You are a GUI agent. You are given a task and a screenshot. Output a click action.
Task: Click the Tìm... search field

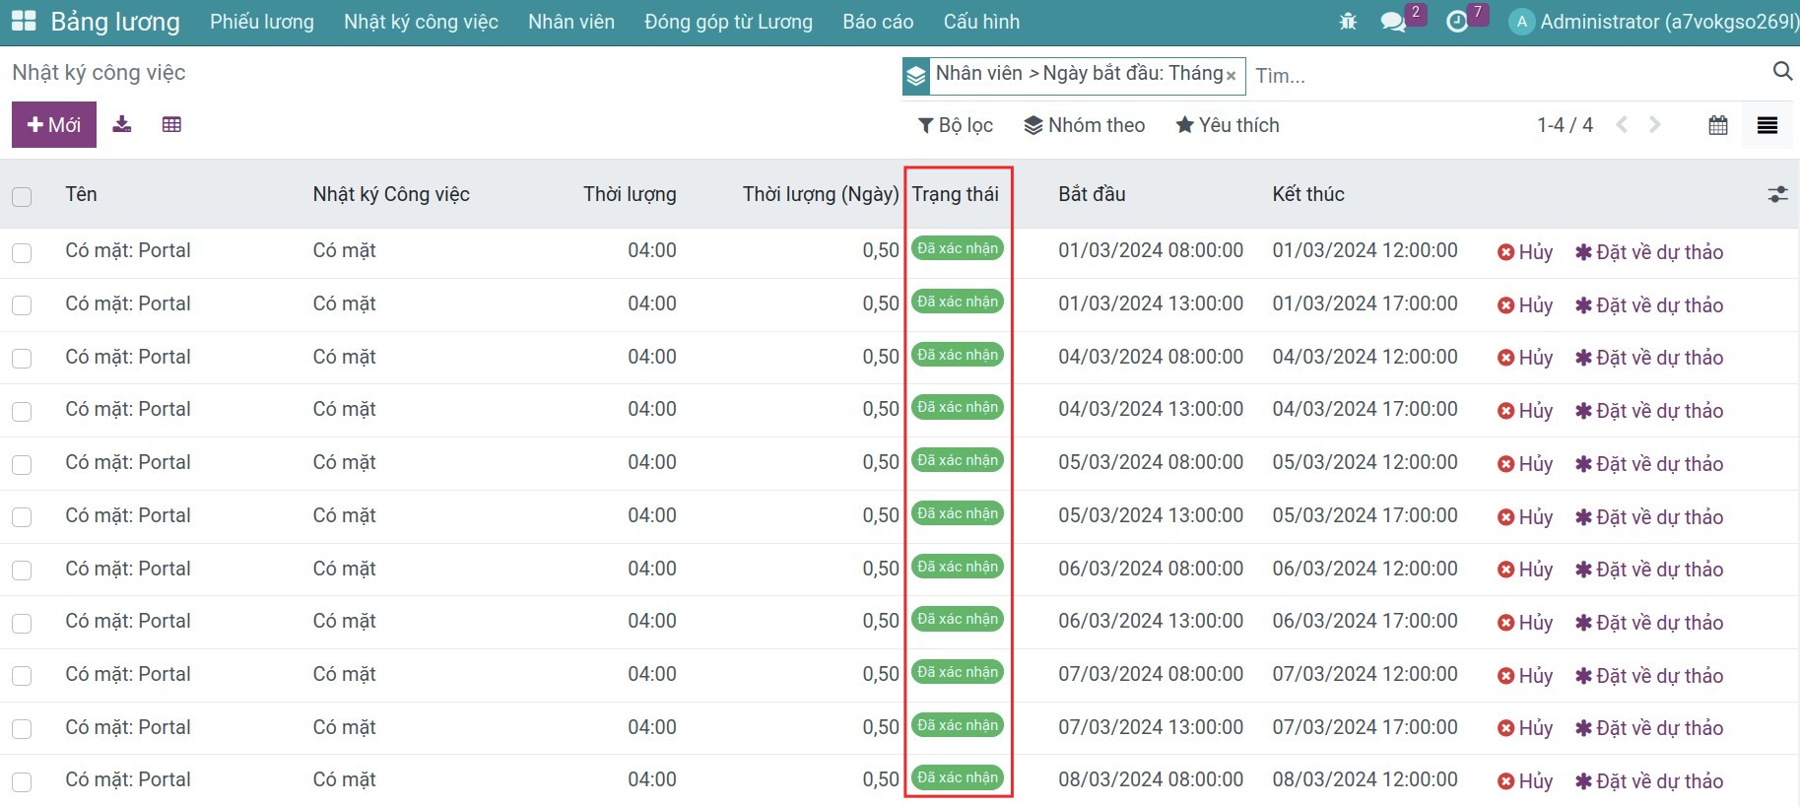coord(1507,76)
